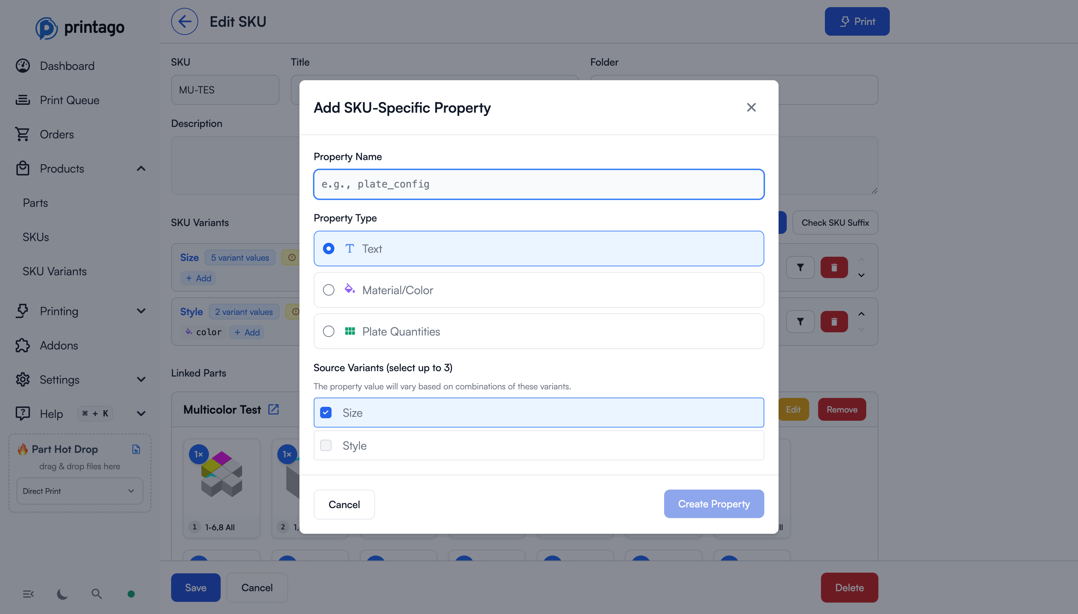Image resolution: width=1078 pixels, height=614 pixels.
Task: Navigate to Parts under Products
Action: (35, 203)
